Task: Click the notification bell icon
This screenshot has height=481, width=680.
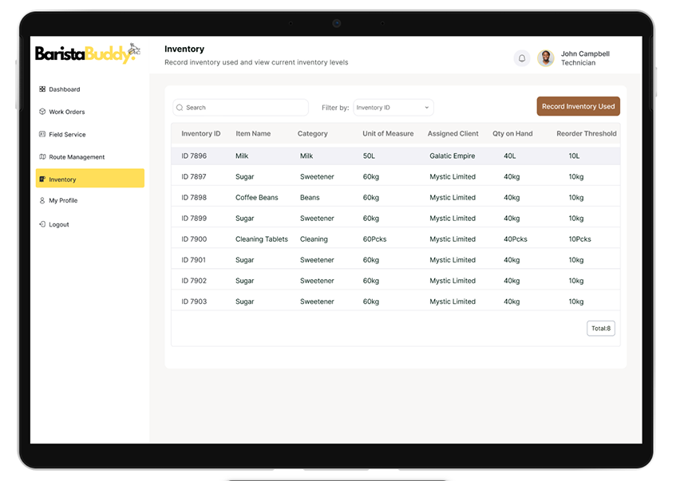Action: click(522, 58)
